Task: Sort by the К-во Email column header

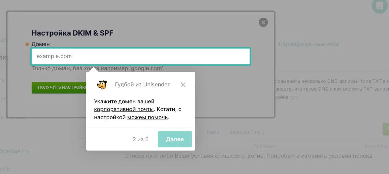Action: 376,146
